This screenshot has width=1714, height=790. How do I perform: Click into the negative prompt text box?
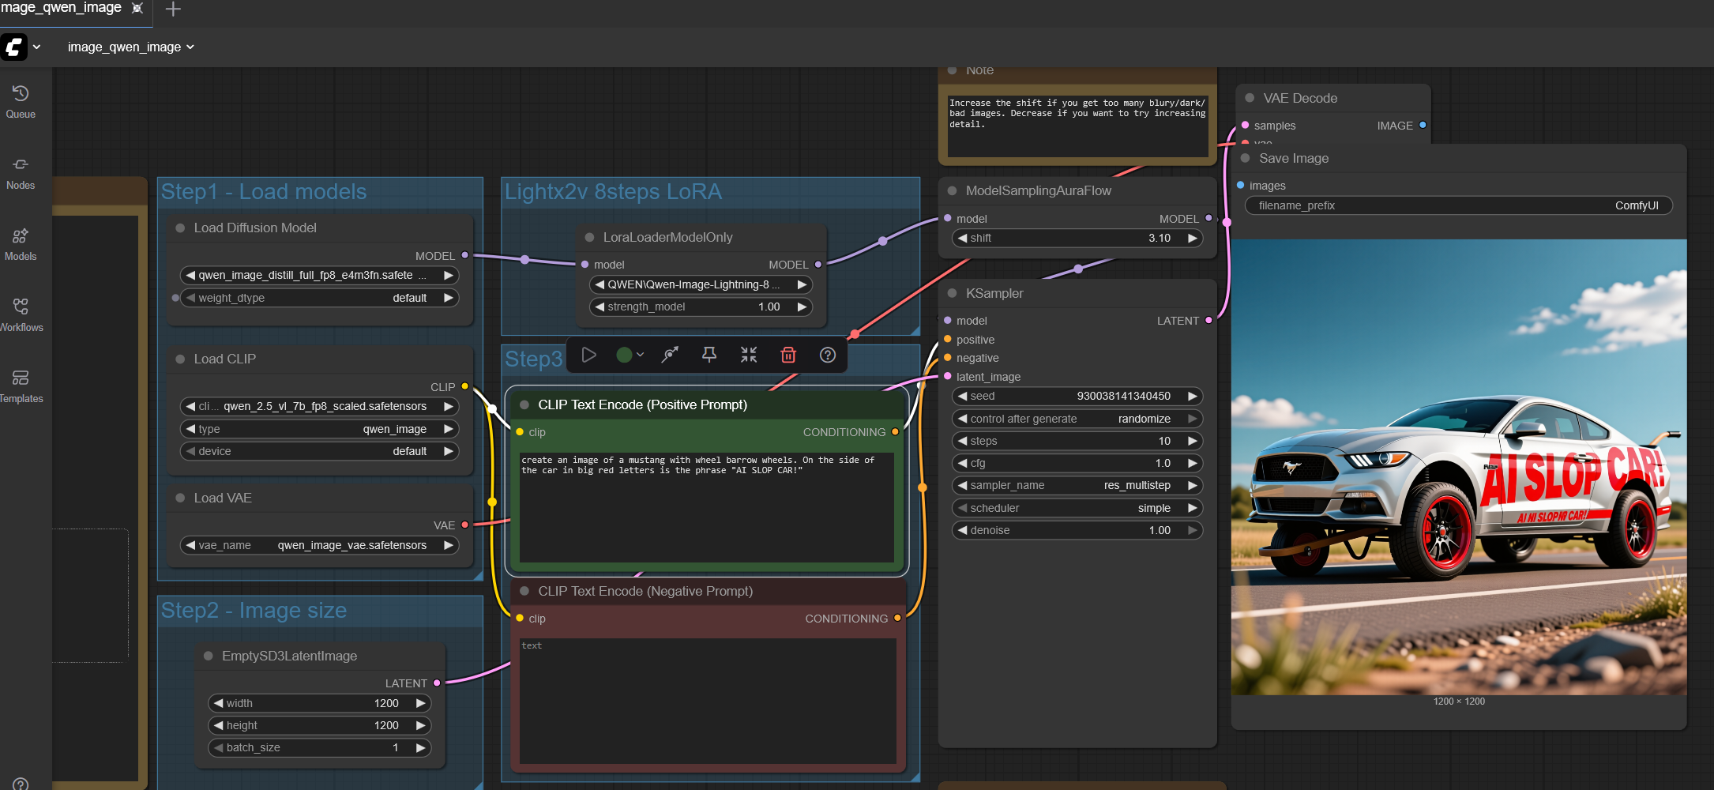tap(708, 701)
